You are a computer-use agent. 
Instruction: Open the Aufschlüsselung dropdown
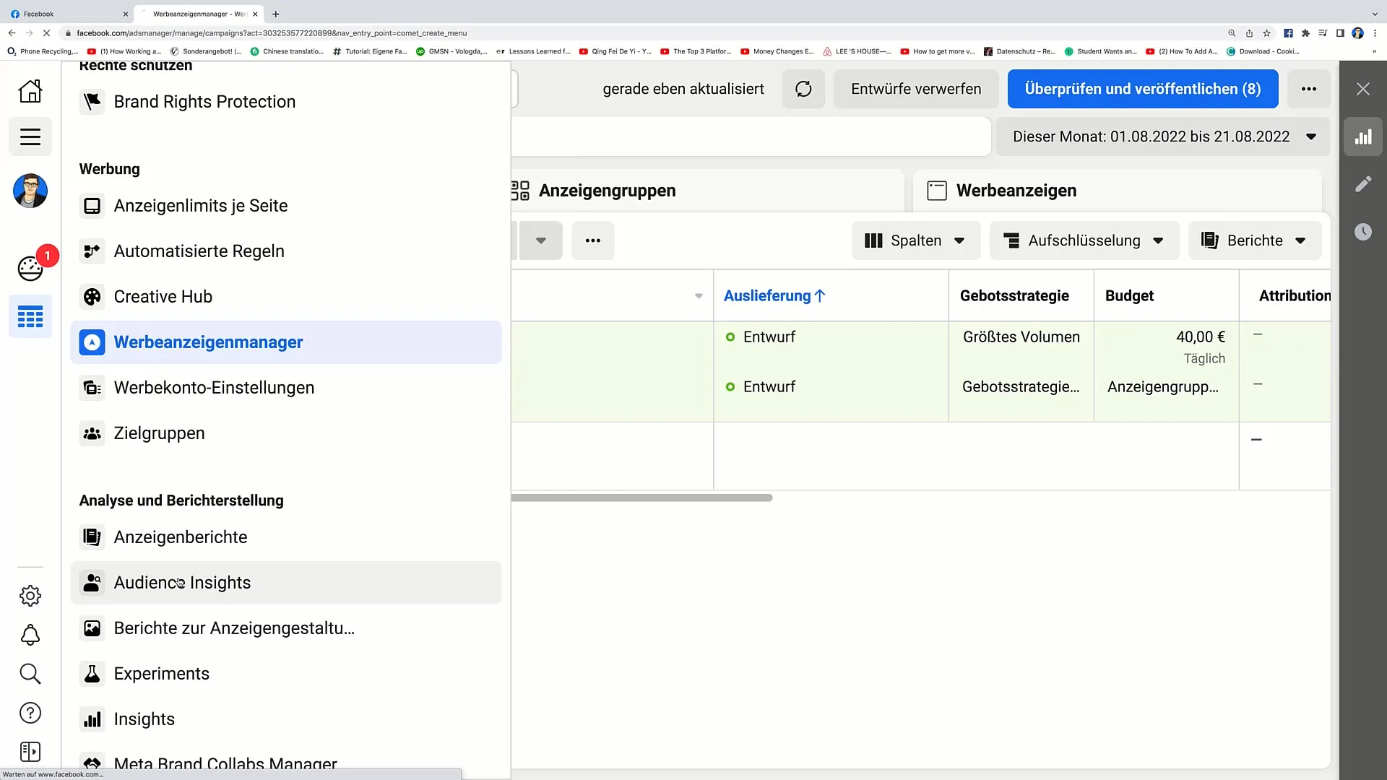pos(1084,240)
